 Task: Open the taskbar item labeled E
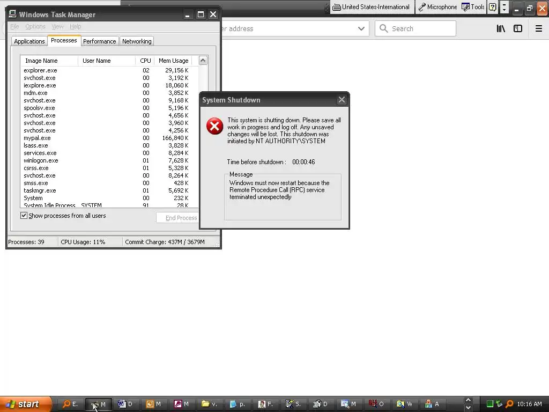70,404
